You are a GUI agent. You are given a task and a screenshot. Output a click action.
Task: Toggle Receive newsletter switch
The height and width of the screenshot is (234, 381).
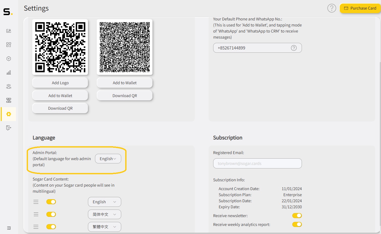(x=297, y=216)
